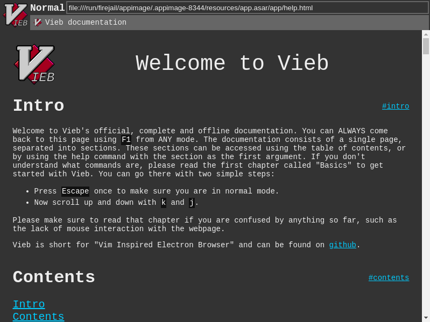
Task: Click the favicon on the Vieb documentation tab
Action: click(x=38, y=22)
